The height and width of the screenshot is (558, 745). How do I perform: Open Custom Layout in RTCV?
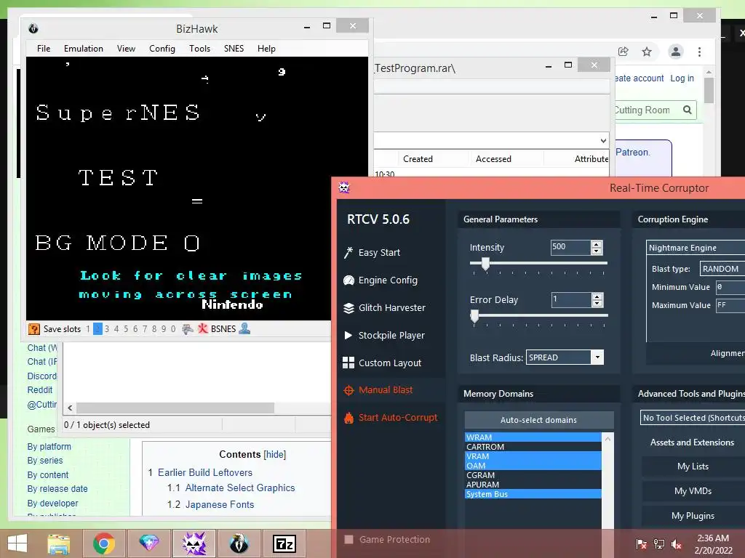coord(382,363)
